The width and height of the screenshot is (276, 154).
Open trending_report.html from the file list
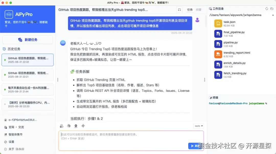tap(238, 54)
